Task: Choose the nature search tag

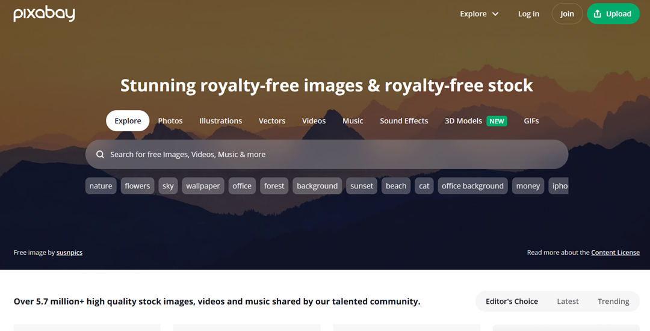Action: click(x=101, y=186)
